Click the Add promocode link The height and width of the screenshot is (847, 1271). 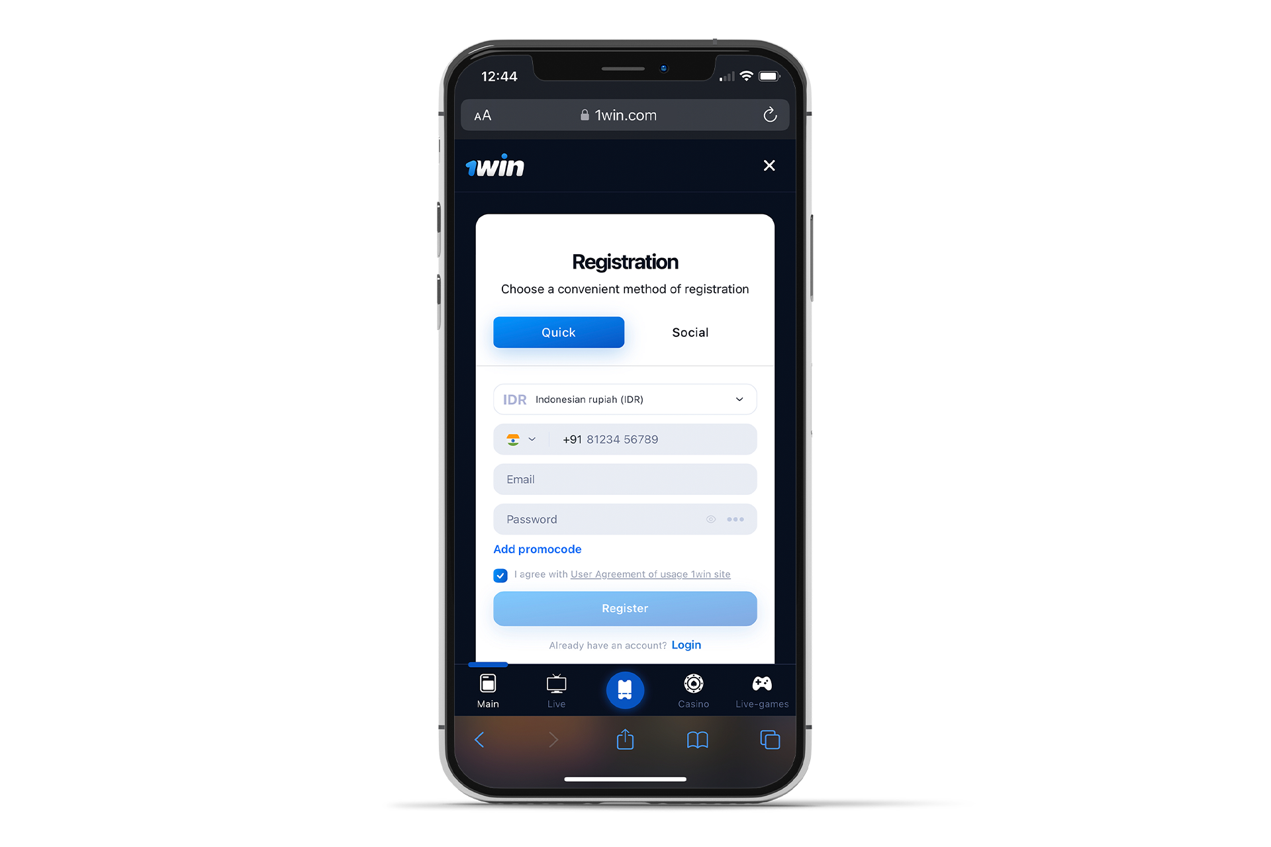coord(536,549)
